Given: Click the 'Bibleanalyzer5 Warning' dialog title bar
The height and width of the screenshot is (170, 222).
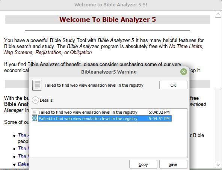Looking at the screenshot, I should 109,72.
